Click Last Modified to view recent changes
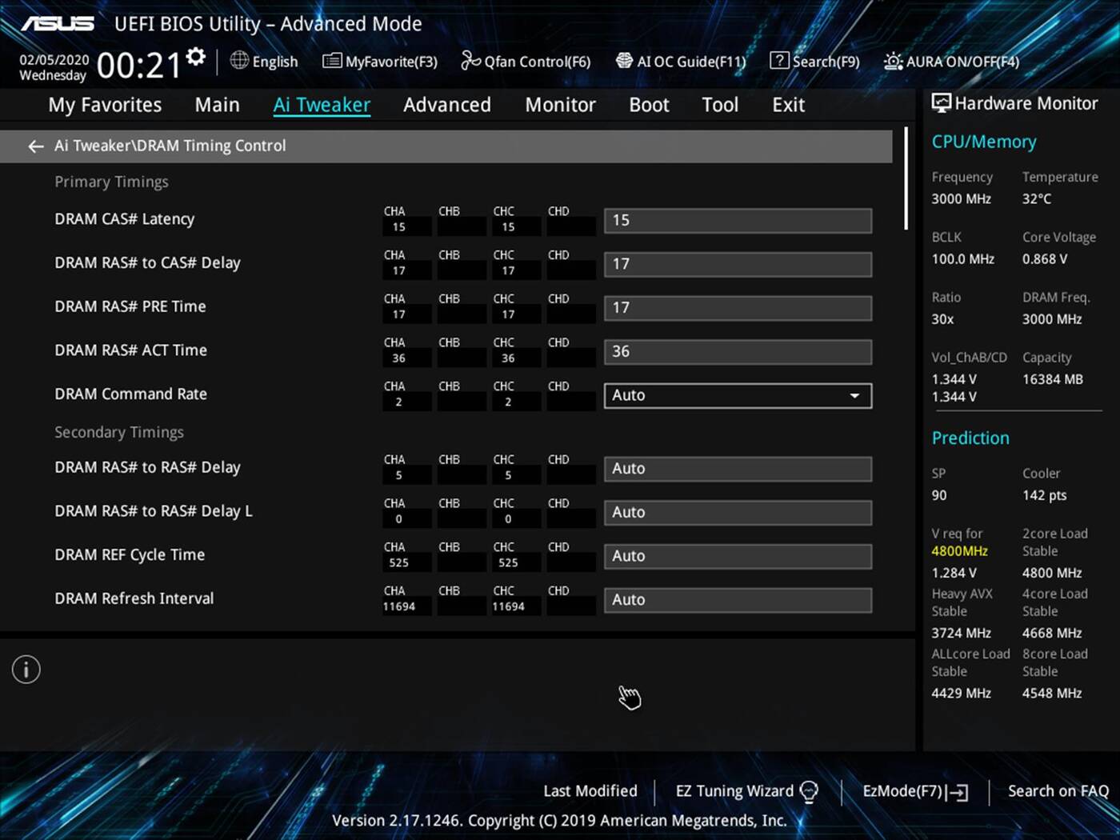 (590, 790)
